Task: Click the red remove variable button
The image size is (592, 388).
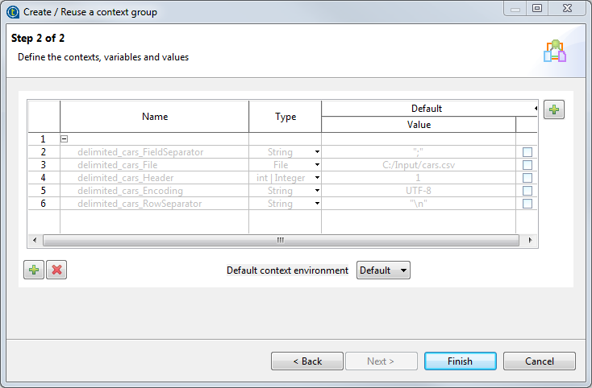Action: 56,270
